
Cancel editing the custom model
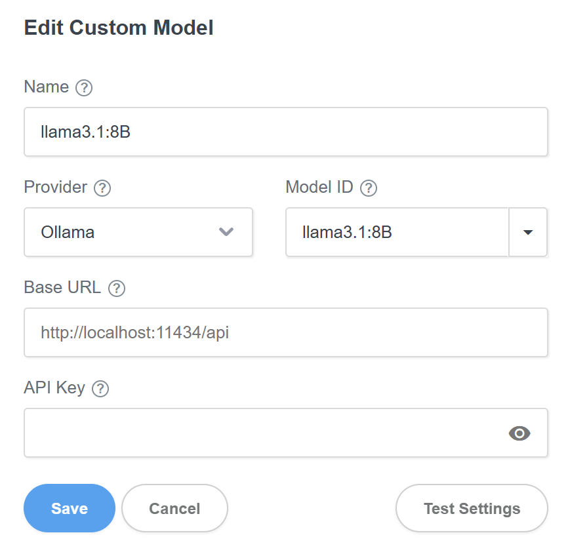click(x=174, y=509)
